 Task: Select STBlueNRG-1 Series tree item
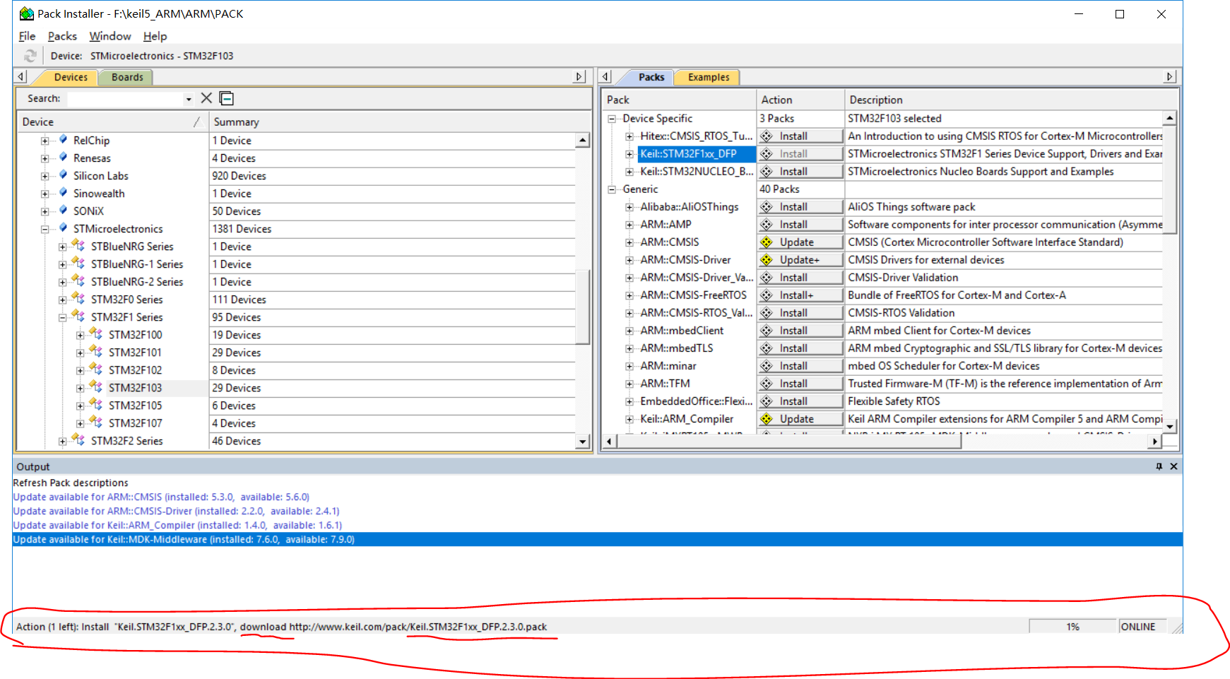pyautogui.click(x=137, y=264)
